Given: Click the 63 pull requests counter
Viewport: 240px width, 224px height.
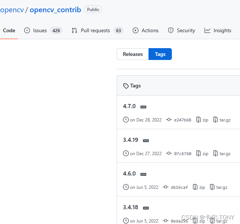Looking at the screenshot, I should pyautogui.click(x=118, y=31).
